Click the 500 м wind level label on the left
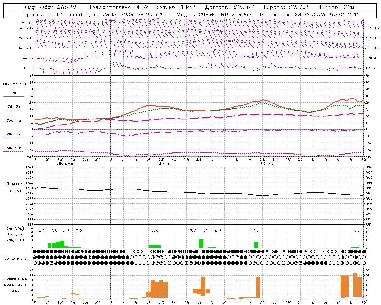381x305 pixels. (x=28, y=58)
